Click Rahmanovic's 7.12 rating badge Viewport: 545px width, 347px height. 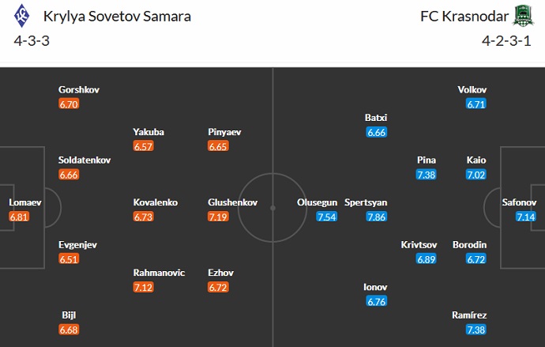pos(143,287)
